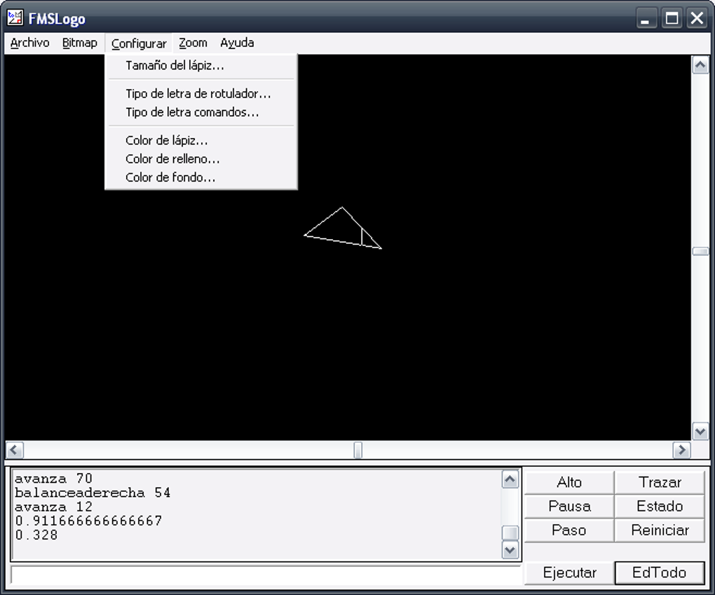Click the canvas horizontal scrollbar thumb
This screenshot has height=595, width=715.
point(358,450)
